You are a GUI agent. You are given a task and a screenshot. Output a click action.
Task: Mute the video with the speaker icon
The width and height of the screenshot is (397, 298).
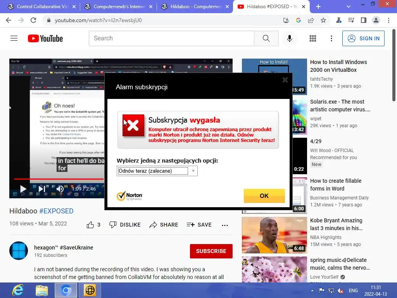pyautogui.click(x=60, y=189)
